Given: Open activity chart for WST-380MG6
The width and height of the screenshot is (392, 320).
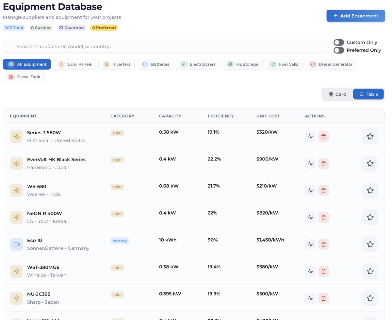Looking at the screenshot, I should pyautogui.click(x=310, y=271).
